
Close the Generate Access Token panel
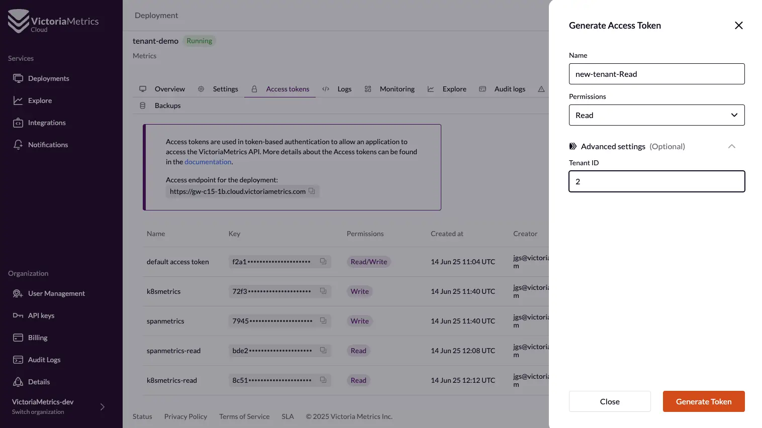click(738, 26)
